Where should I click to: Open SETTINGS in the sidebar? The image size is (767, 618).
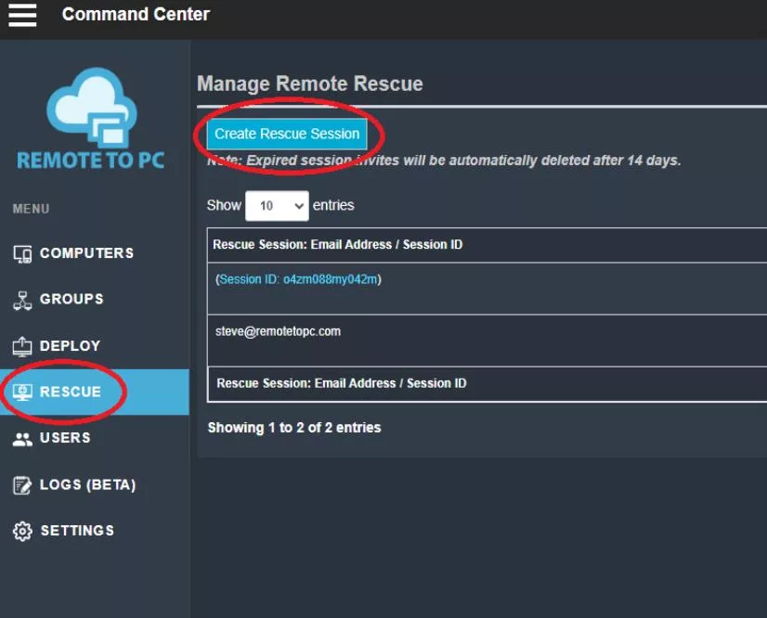click(77, 531)
